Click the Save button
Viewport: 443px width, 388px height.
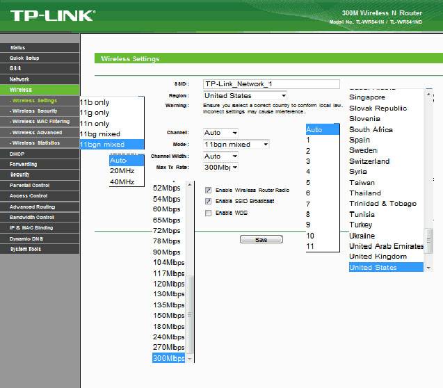(x=261, y=239)
